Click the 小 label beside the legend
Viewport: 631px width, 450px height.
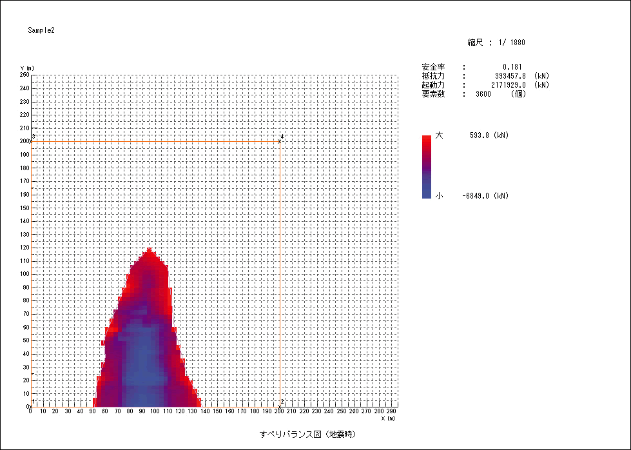pyautogui.click(x=439, y=196)
